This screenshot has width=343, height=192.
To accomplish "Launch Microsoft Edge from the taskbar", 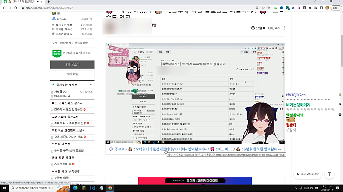I will [75, 188].
